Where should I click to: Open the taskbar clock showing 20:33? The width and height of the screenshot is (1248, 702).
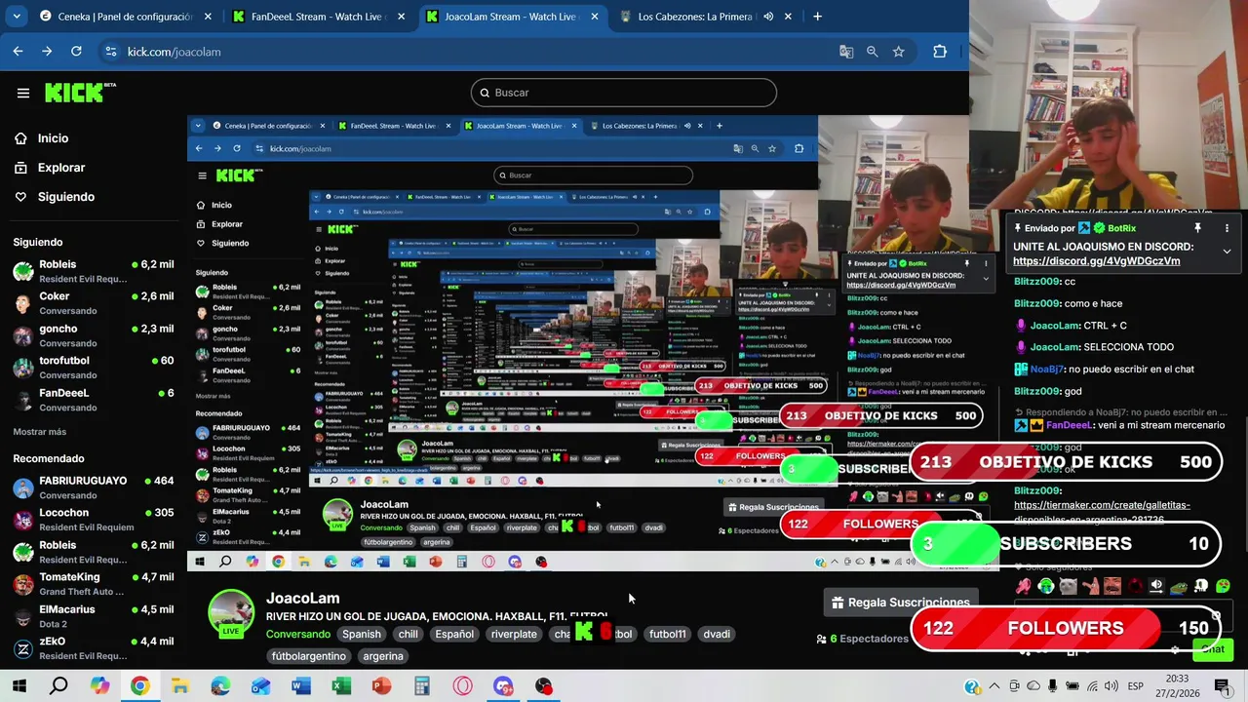1177,686
